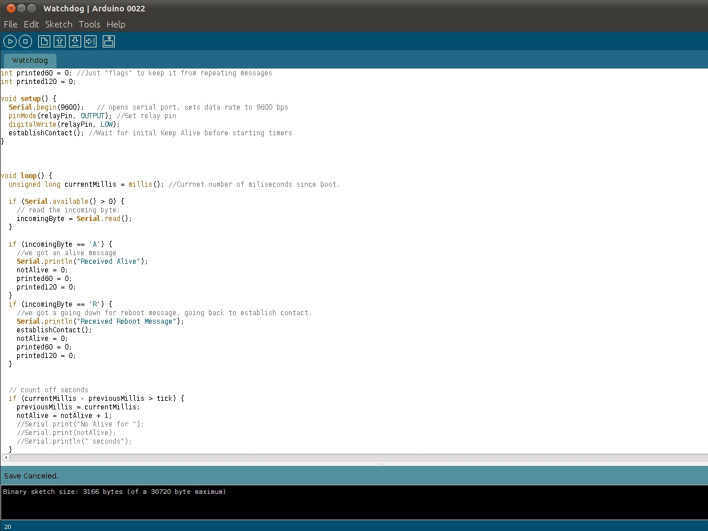Click the 'int printed120 = 0;' declaration line

38,82
